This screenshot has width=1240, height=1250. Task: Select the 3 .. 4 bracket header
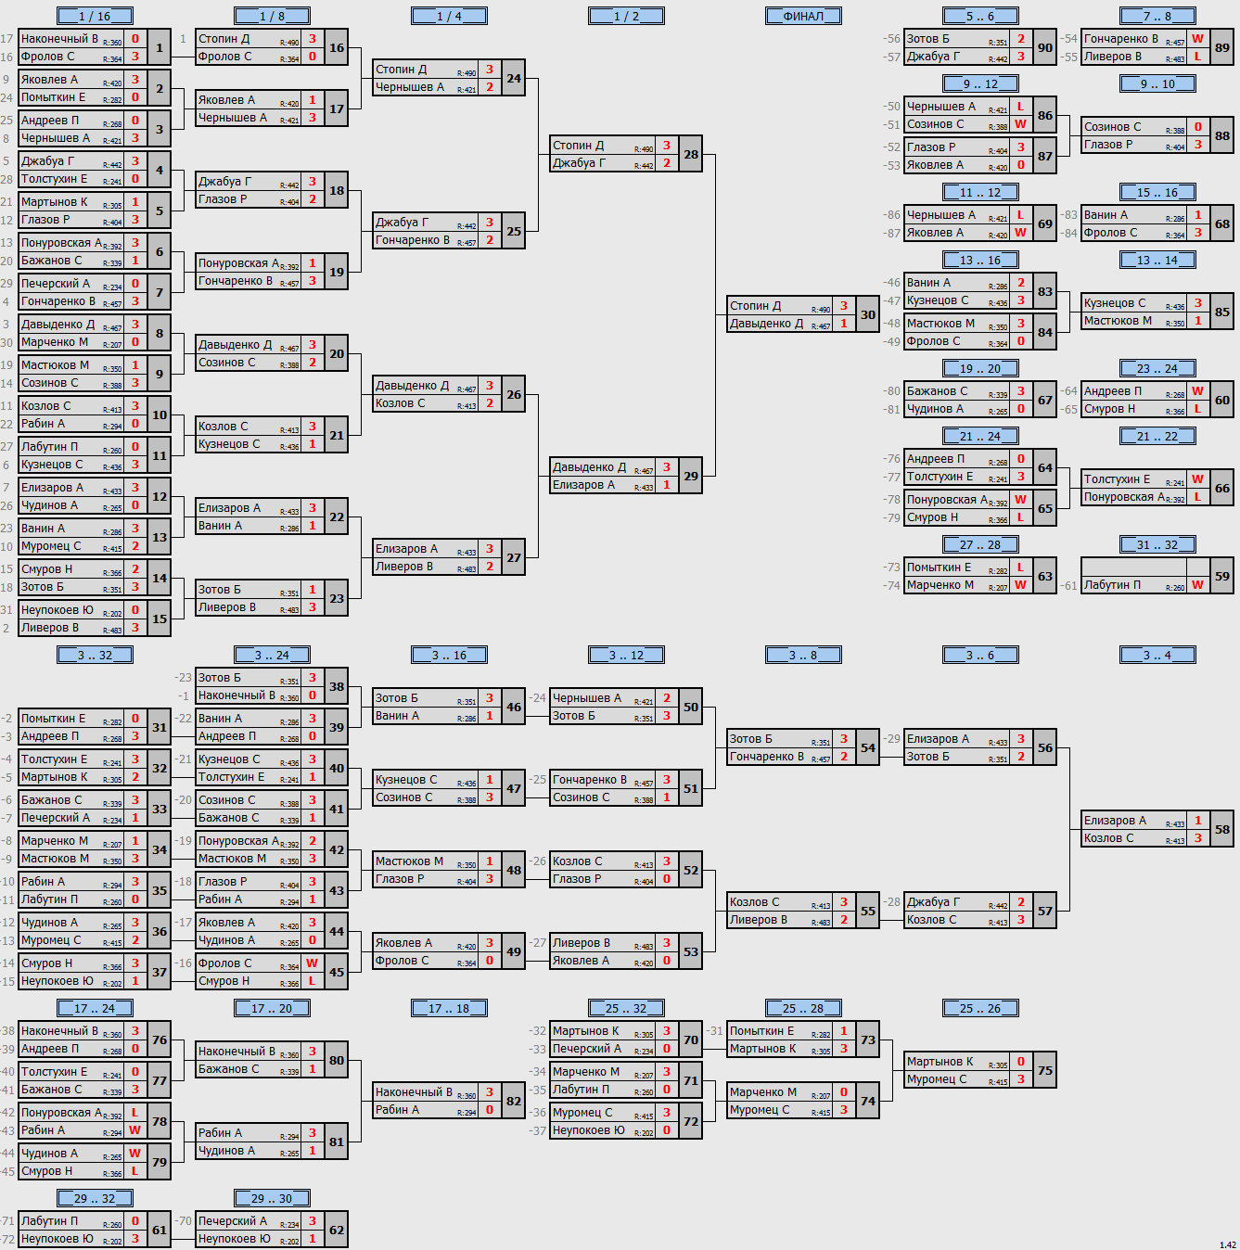pos(1157,655)
